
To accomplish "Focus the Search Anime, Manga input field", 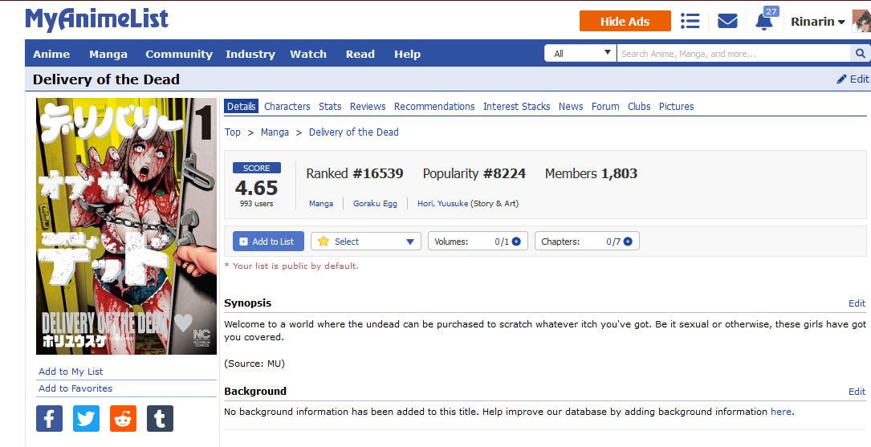I will pos(733,53).
